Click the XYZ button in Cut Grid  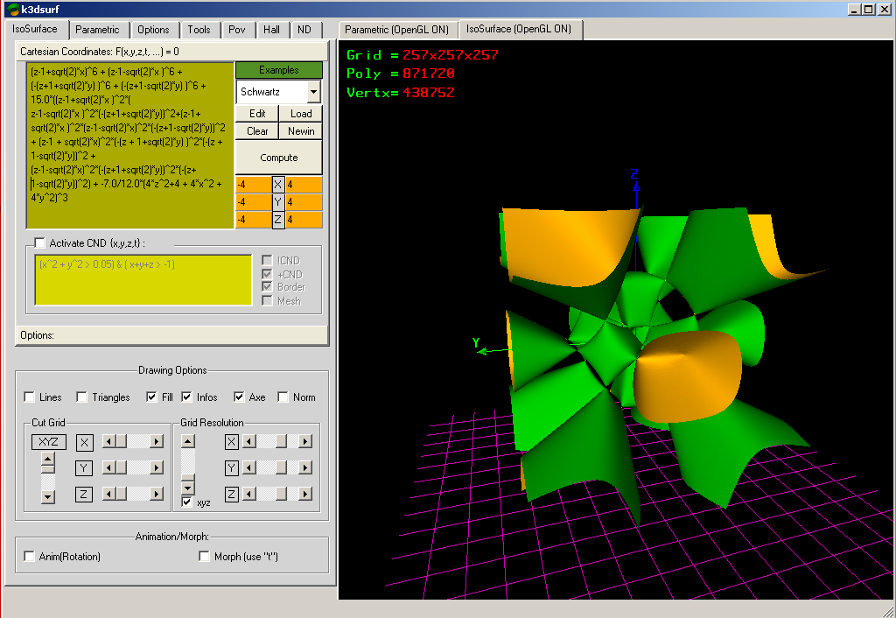tap(49, 442)
